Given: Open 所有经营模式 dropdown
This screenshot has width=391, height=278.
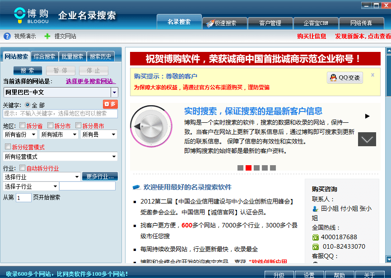Looking at the screenshot, I should 60,157.
